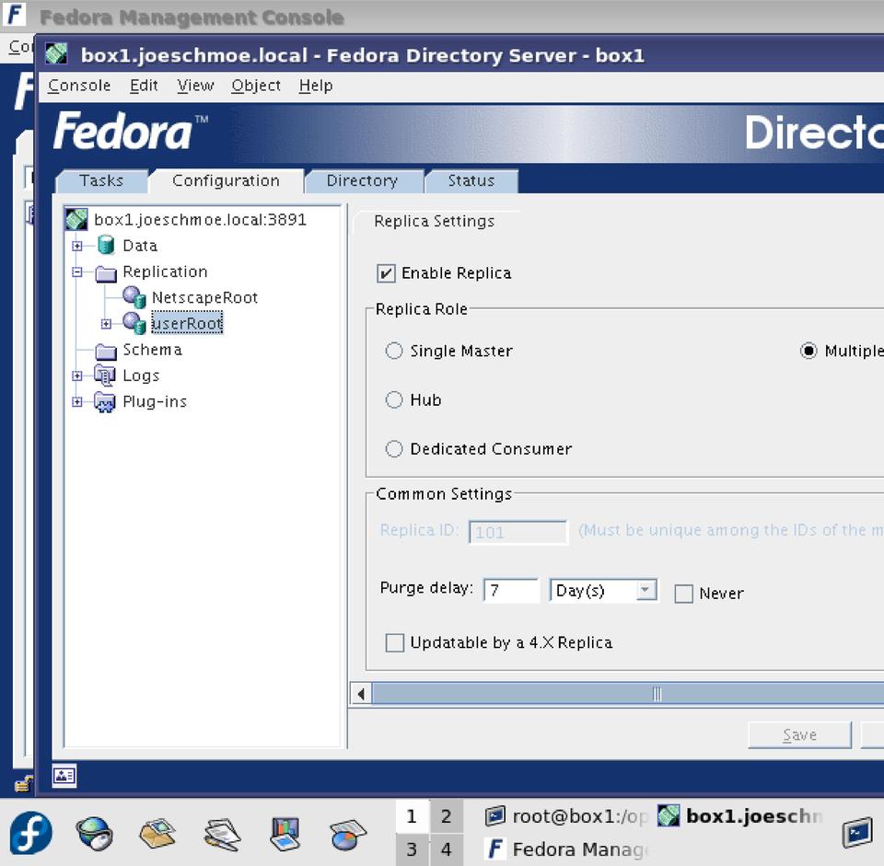Switch to the Directory tab

362,181
